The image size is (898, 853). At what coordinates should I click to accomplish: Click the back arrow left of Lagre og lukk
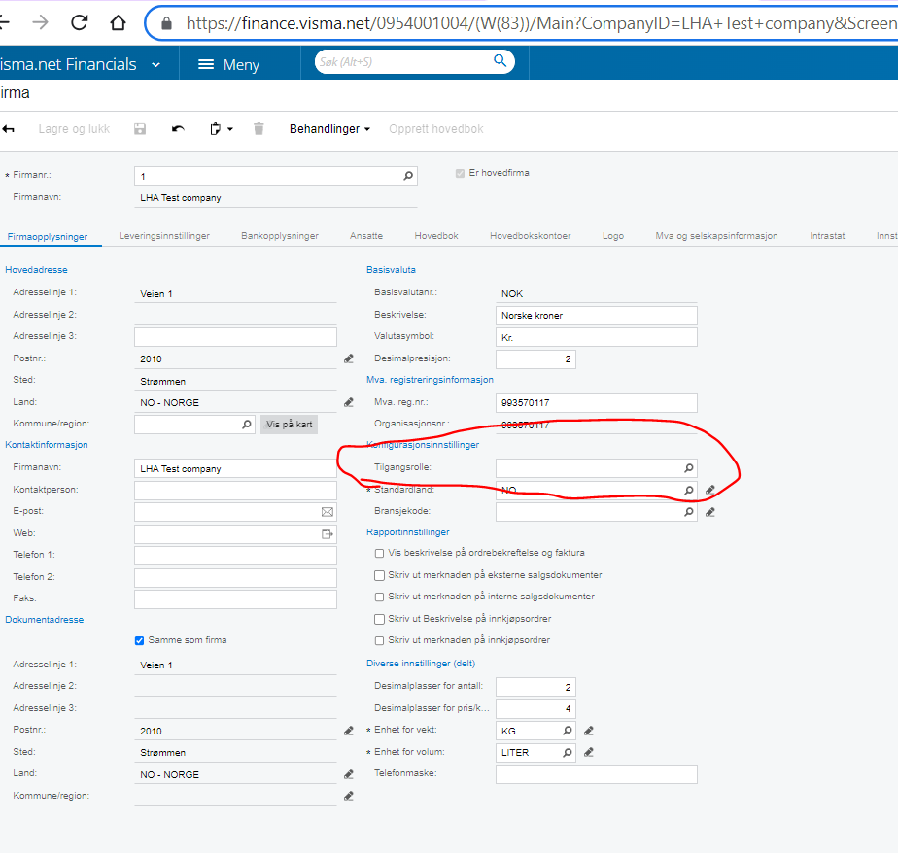(x=8, y=129)
